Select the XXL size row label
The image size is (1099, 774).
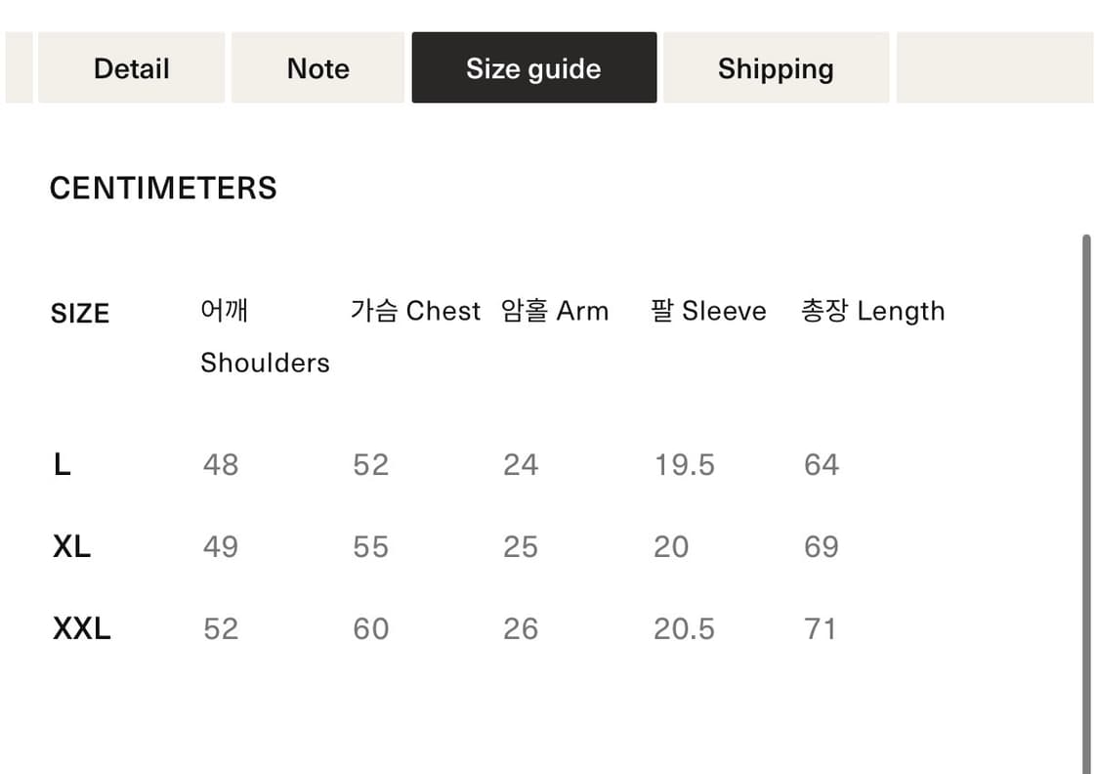coord(80,628)
